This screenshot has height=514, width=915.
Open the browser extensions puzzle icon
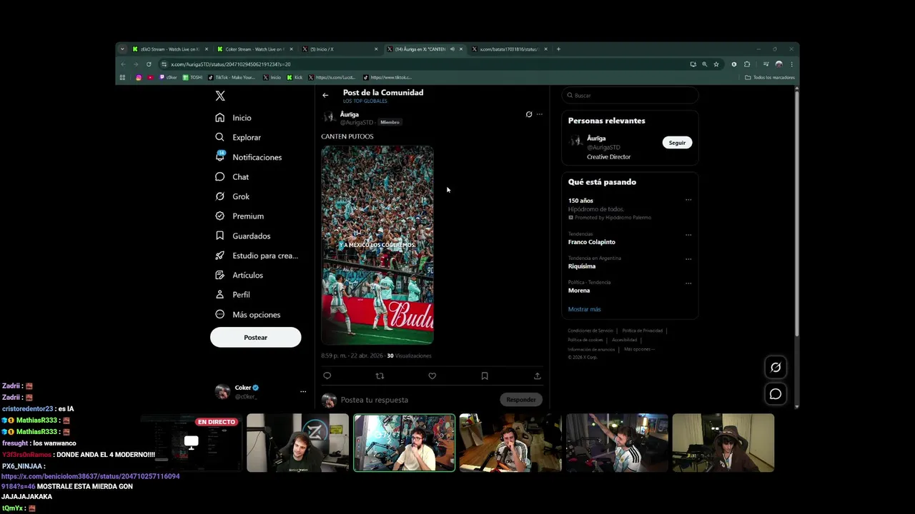click(747, 64)
